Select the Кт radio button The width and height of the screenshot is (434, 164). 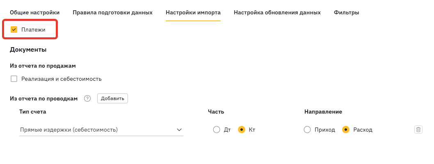click(x=242, y=130)
